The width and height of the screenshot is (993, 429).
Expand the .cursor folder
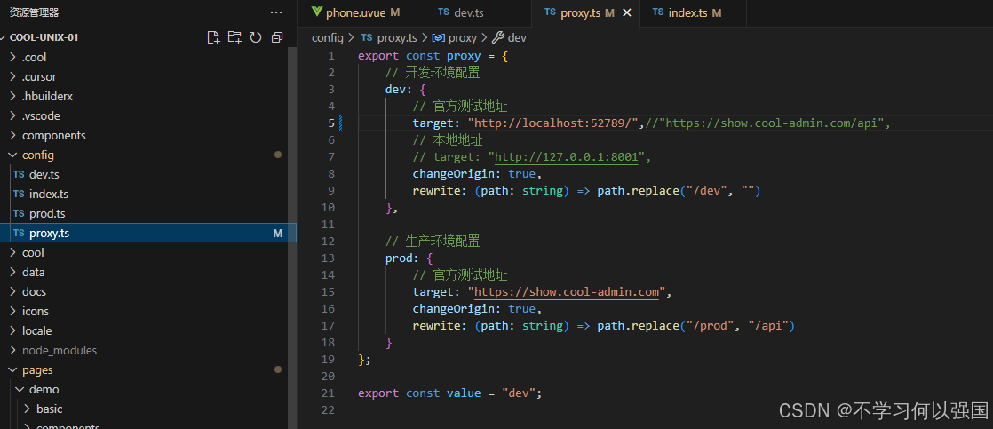[x=148, y=76]
